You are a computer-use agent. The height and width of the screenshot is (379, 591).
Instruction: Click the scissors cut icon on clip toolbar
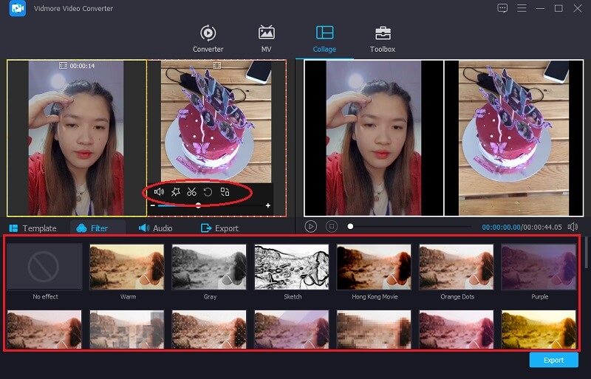191,192
